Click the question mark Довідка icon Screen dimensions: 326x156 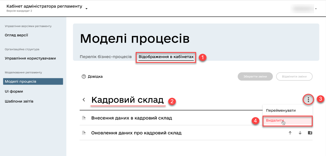click(x=83, y=77)
